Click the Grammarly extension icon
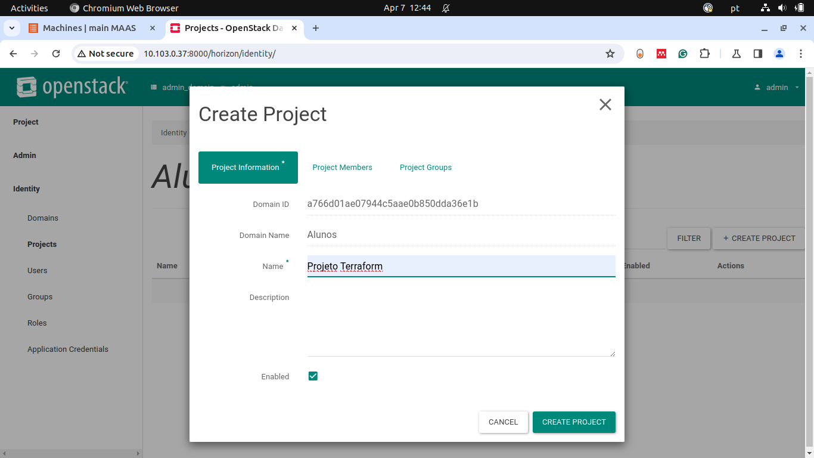814x458 pixels. click(x=683, y=54)
